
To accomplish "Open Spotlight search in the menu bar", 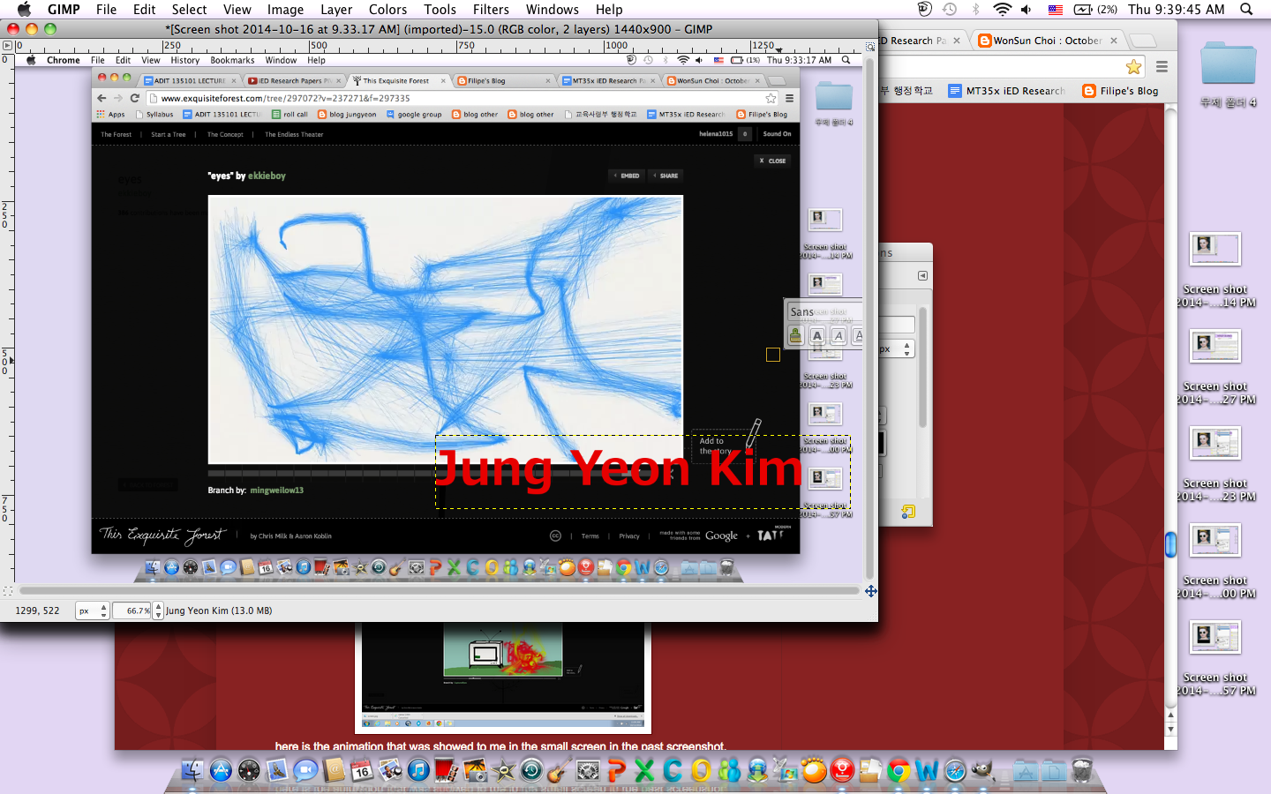I will pyautogui.click(x=1246, y=10).
